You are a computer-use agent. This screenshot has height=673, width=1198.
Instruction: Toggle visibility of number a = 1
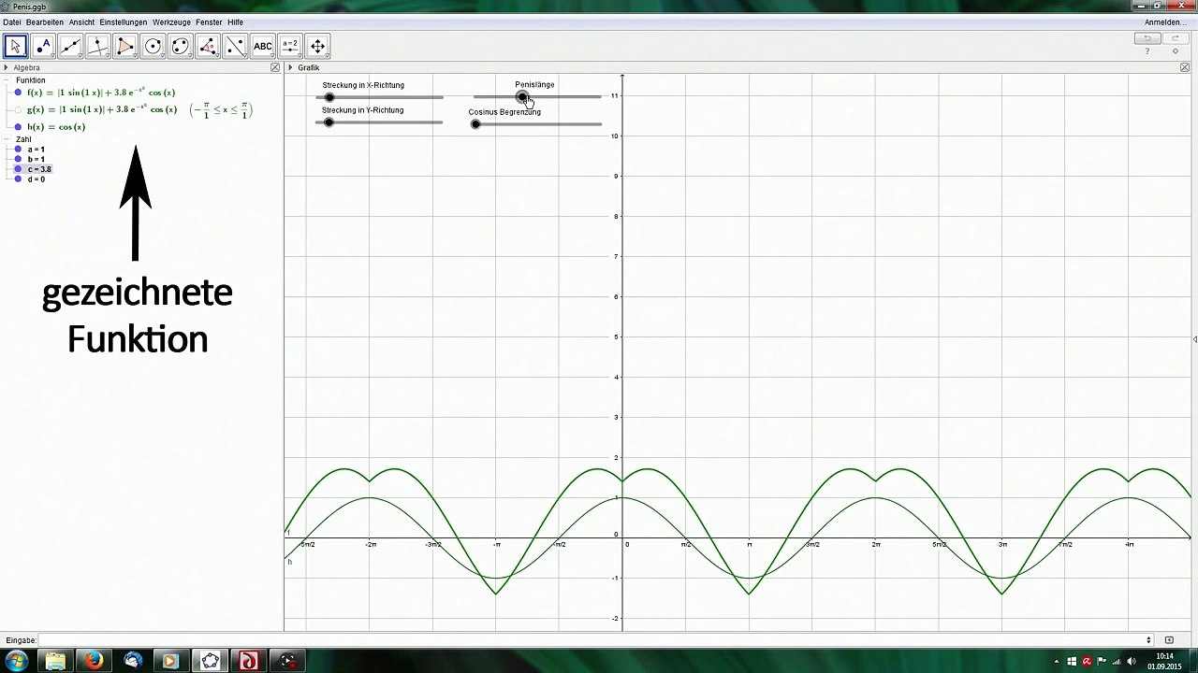(x=18, y=150)
